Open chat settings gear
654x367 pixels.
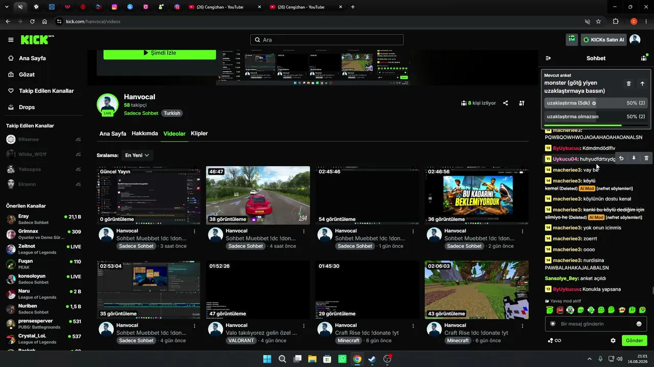point(613,340)
